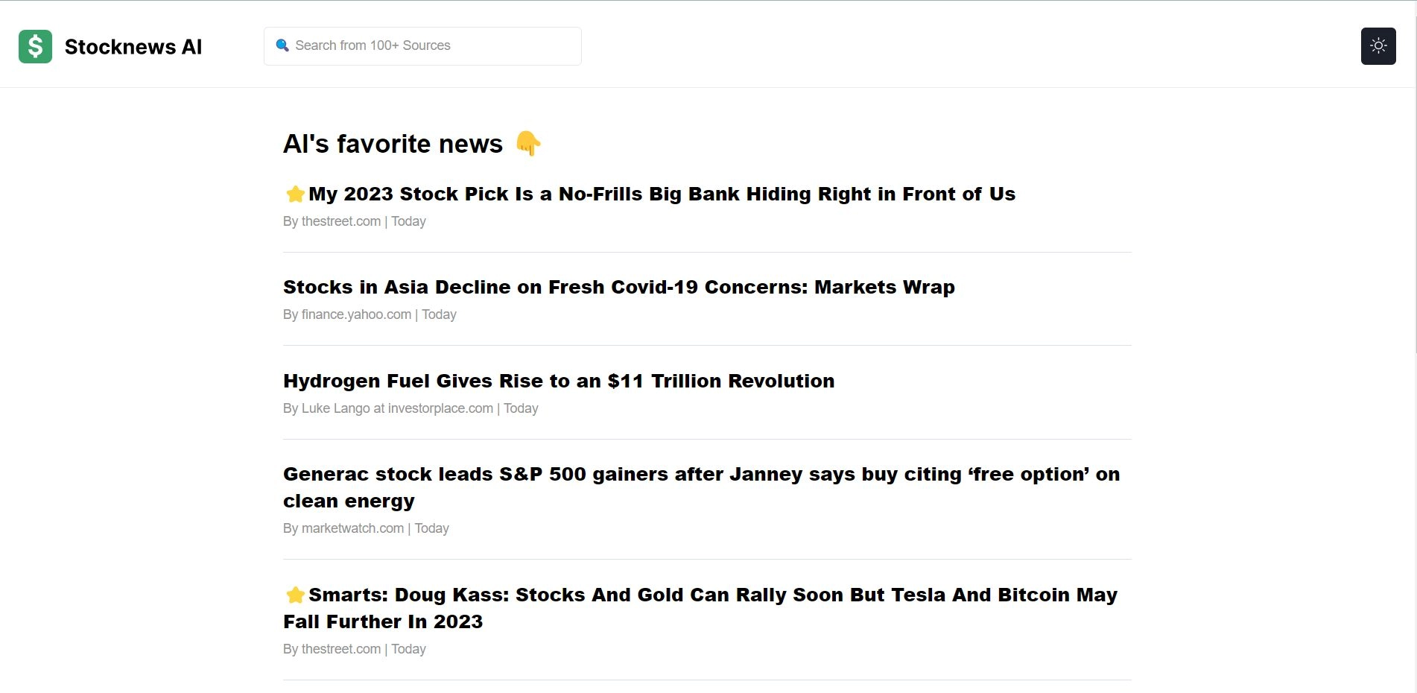Click the green dollar-sign Stocknews AI logo

35,46
